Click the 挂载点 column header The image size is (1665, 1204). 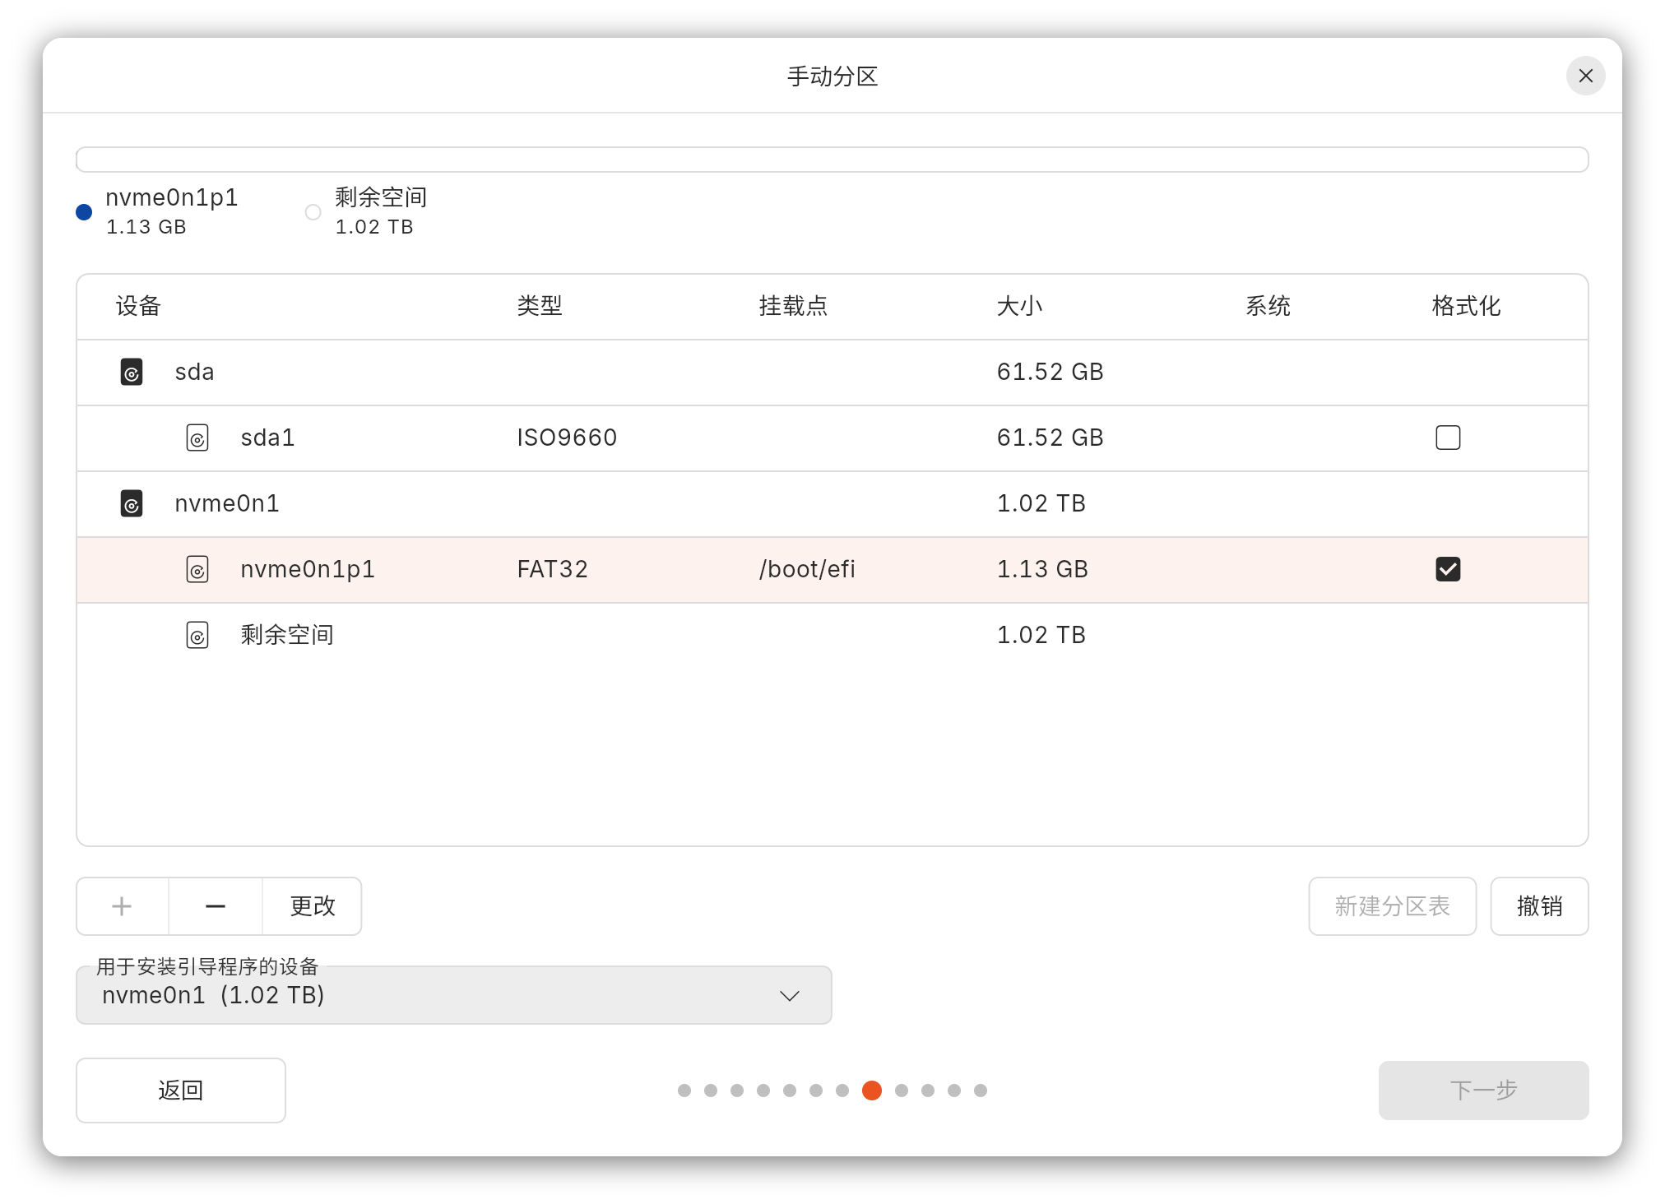(793, 306)
